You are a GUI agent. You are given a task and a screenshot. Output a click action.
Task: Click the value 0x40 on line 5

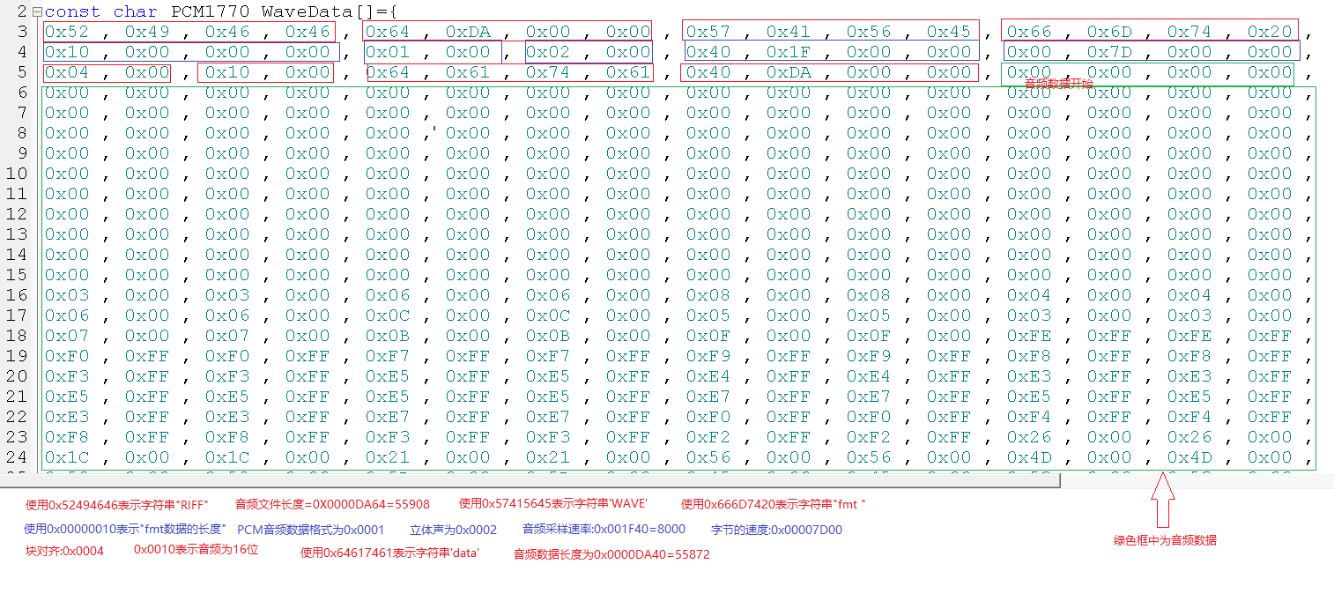click(x=708, y=72)
